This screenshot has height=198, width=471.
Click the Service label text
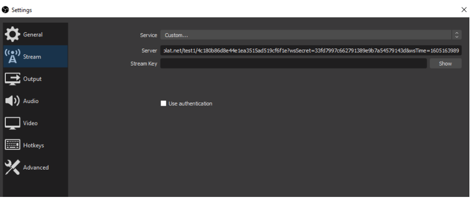(x=148, y=35)
